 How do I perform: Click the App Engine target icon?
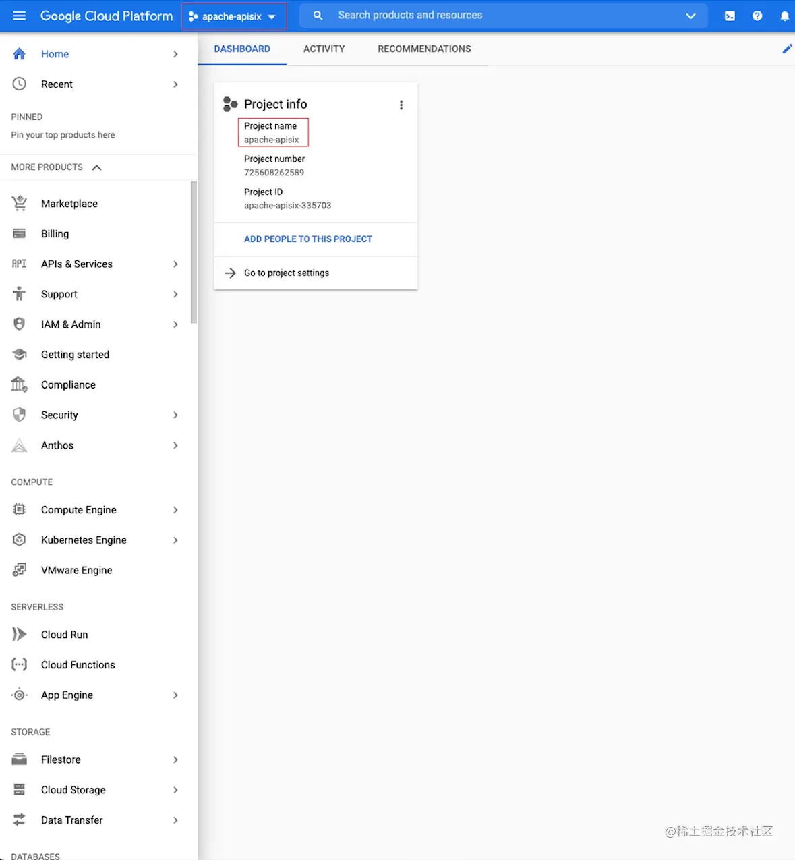click(x=20, y=695)
